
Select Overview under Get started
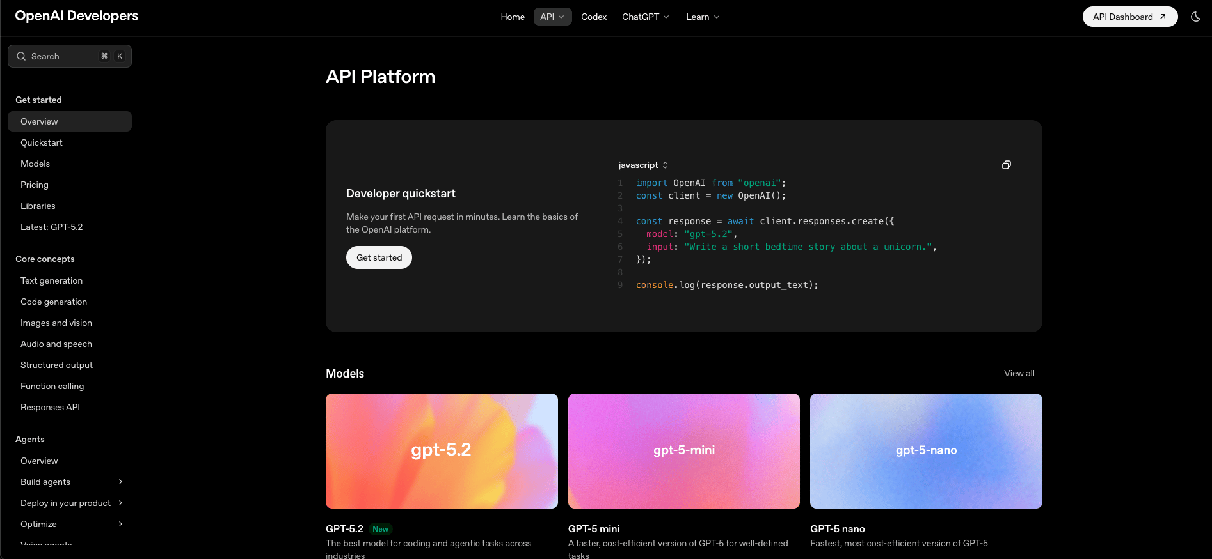click(70, 121)
